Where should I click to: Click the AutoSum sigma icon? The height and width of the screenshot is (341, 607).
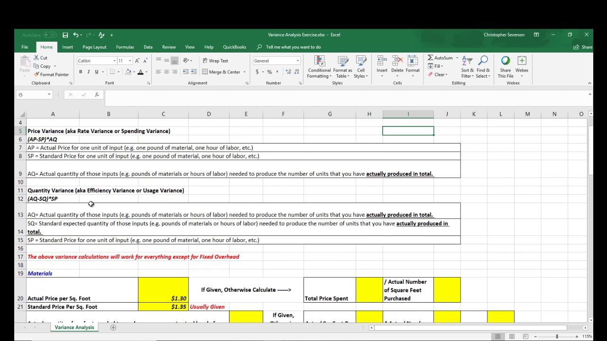click(x=431, y=58)
